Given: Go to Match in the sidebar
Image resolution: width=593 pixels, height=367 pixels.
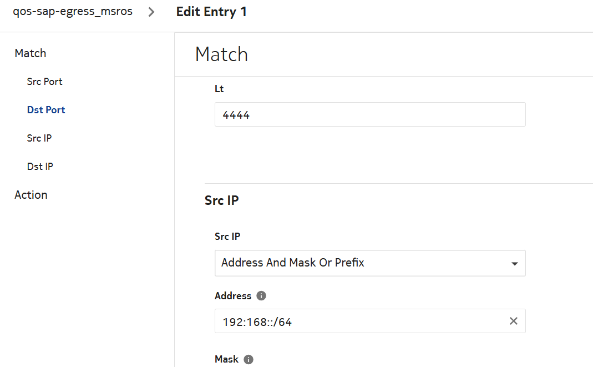Looking at the screenshot, I should click(x=31, y=53).
